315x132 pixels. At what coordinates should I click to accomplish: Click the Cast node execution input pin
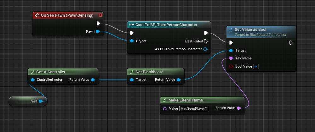tap(132, 33)
